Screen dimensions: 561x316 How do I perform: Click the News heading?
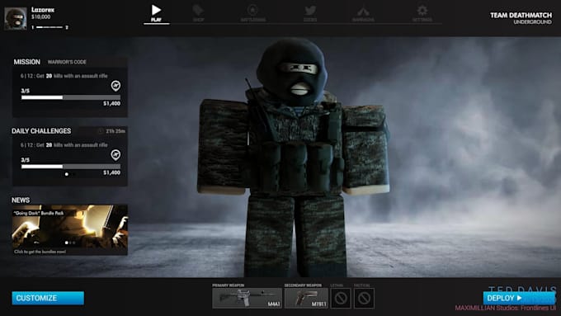point(21,200)
